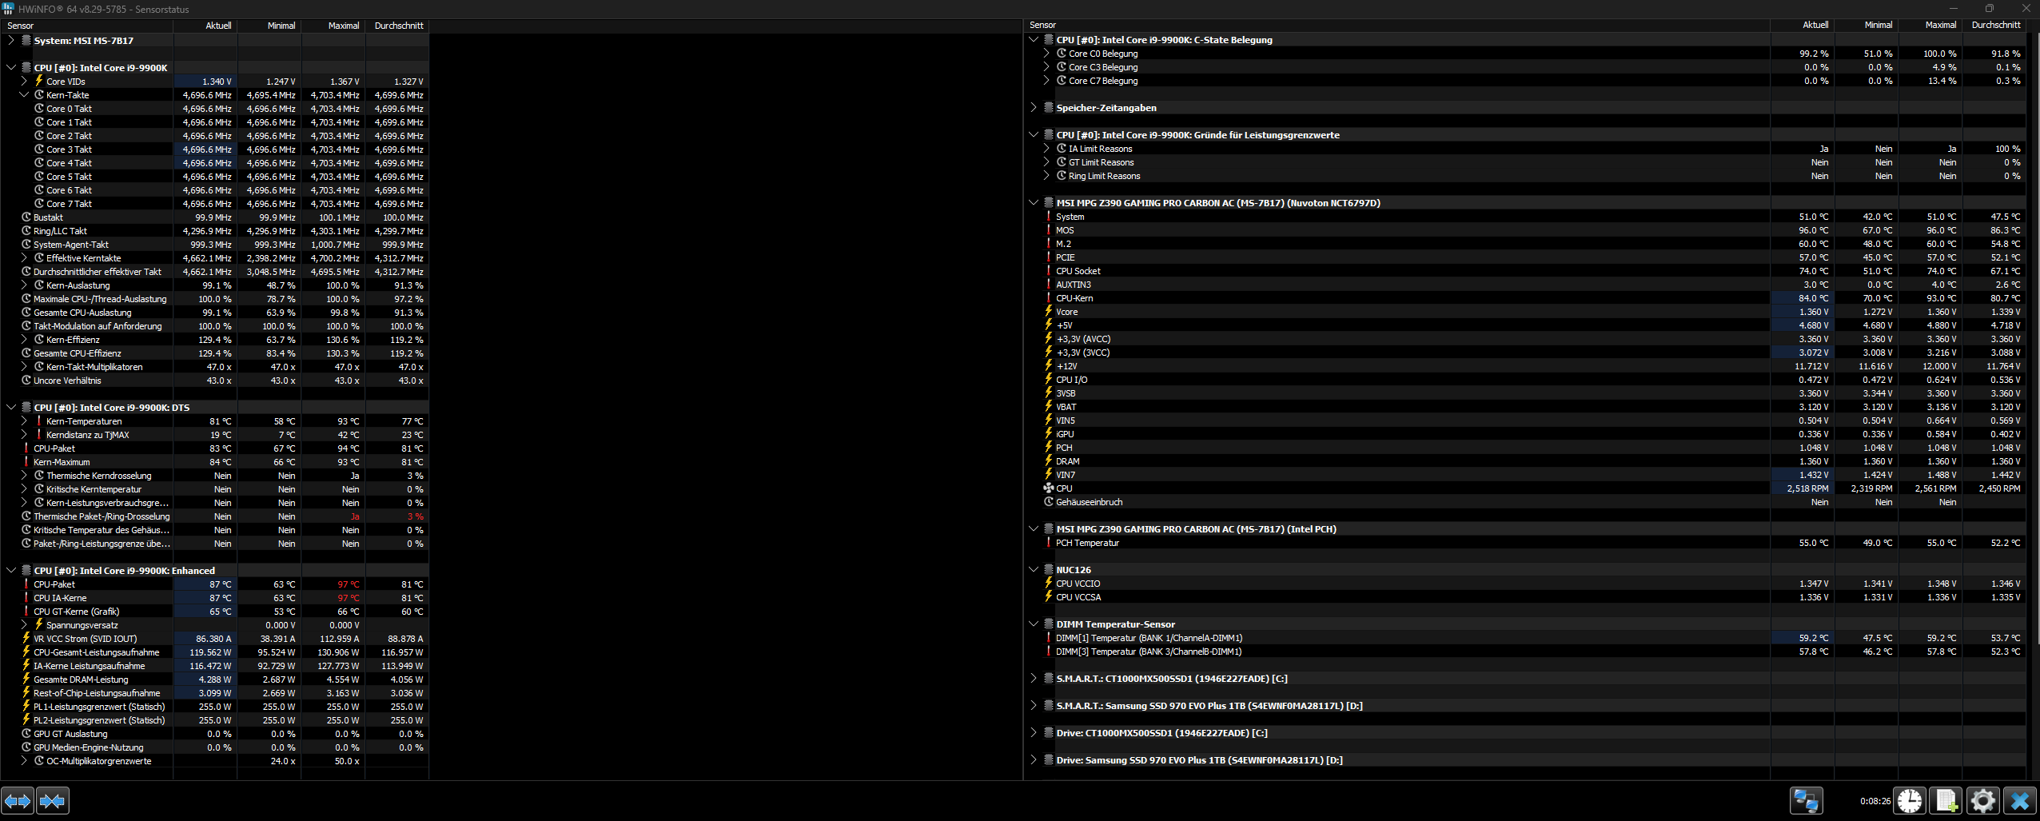Collapse the CPU DTS sensor group
The width and height of the screenshot is (2040, 821).
tap(11, 407)
